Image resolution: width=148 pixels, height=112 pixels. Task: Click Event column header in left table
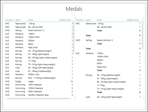coord(31,20)
